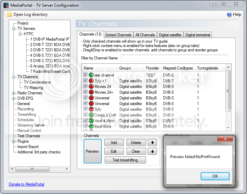Open Recording settings in the tree
Screen dimensions: 247x194
26,109
